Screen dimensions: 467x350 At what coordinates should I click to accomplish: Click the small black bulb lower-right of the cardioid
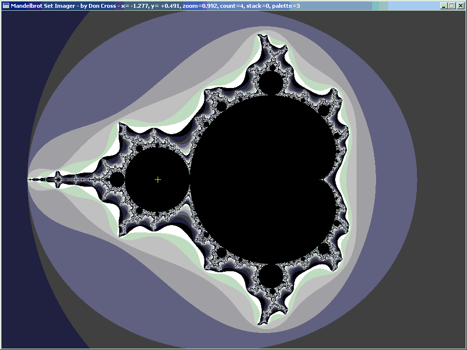[323, 249]
